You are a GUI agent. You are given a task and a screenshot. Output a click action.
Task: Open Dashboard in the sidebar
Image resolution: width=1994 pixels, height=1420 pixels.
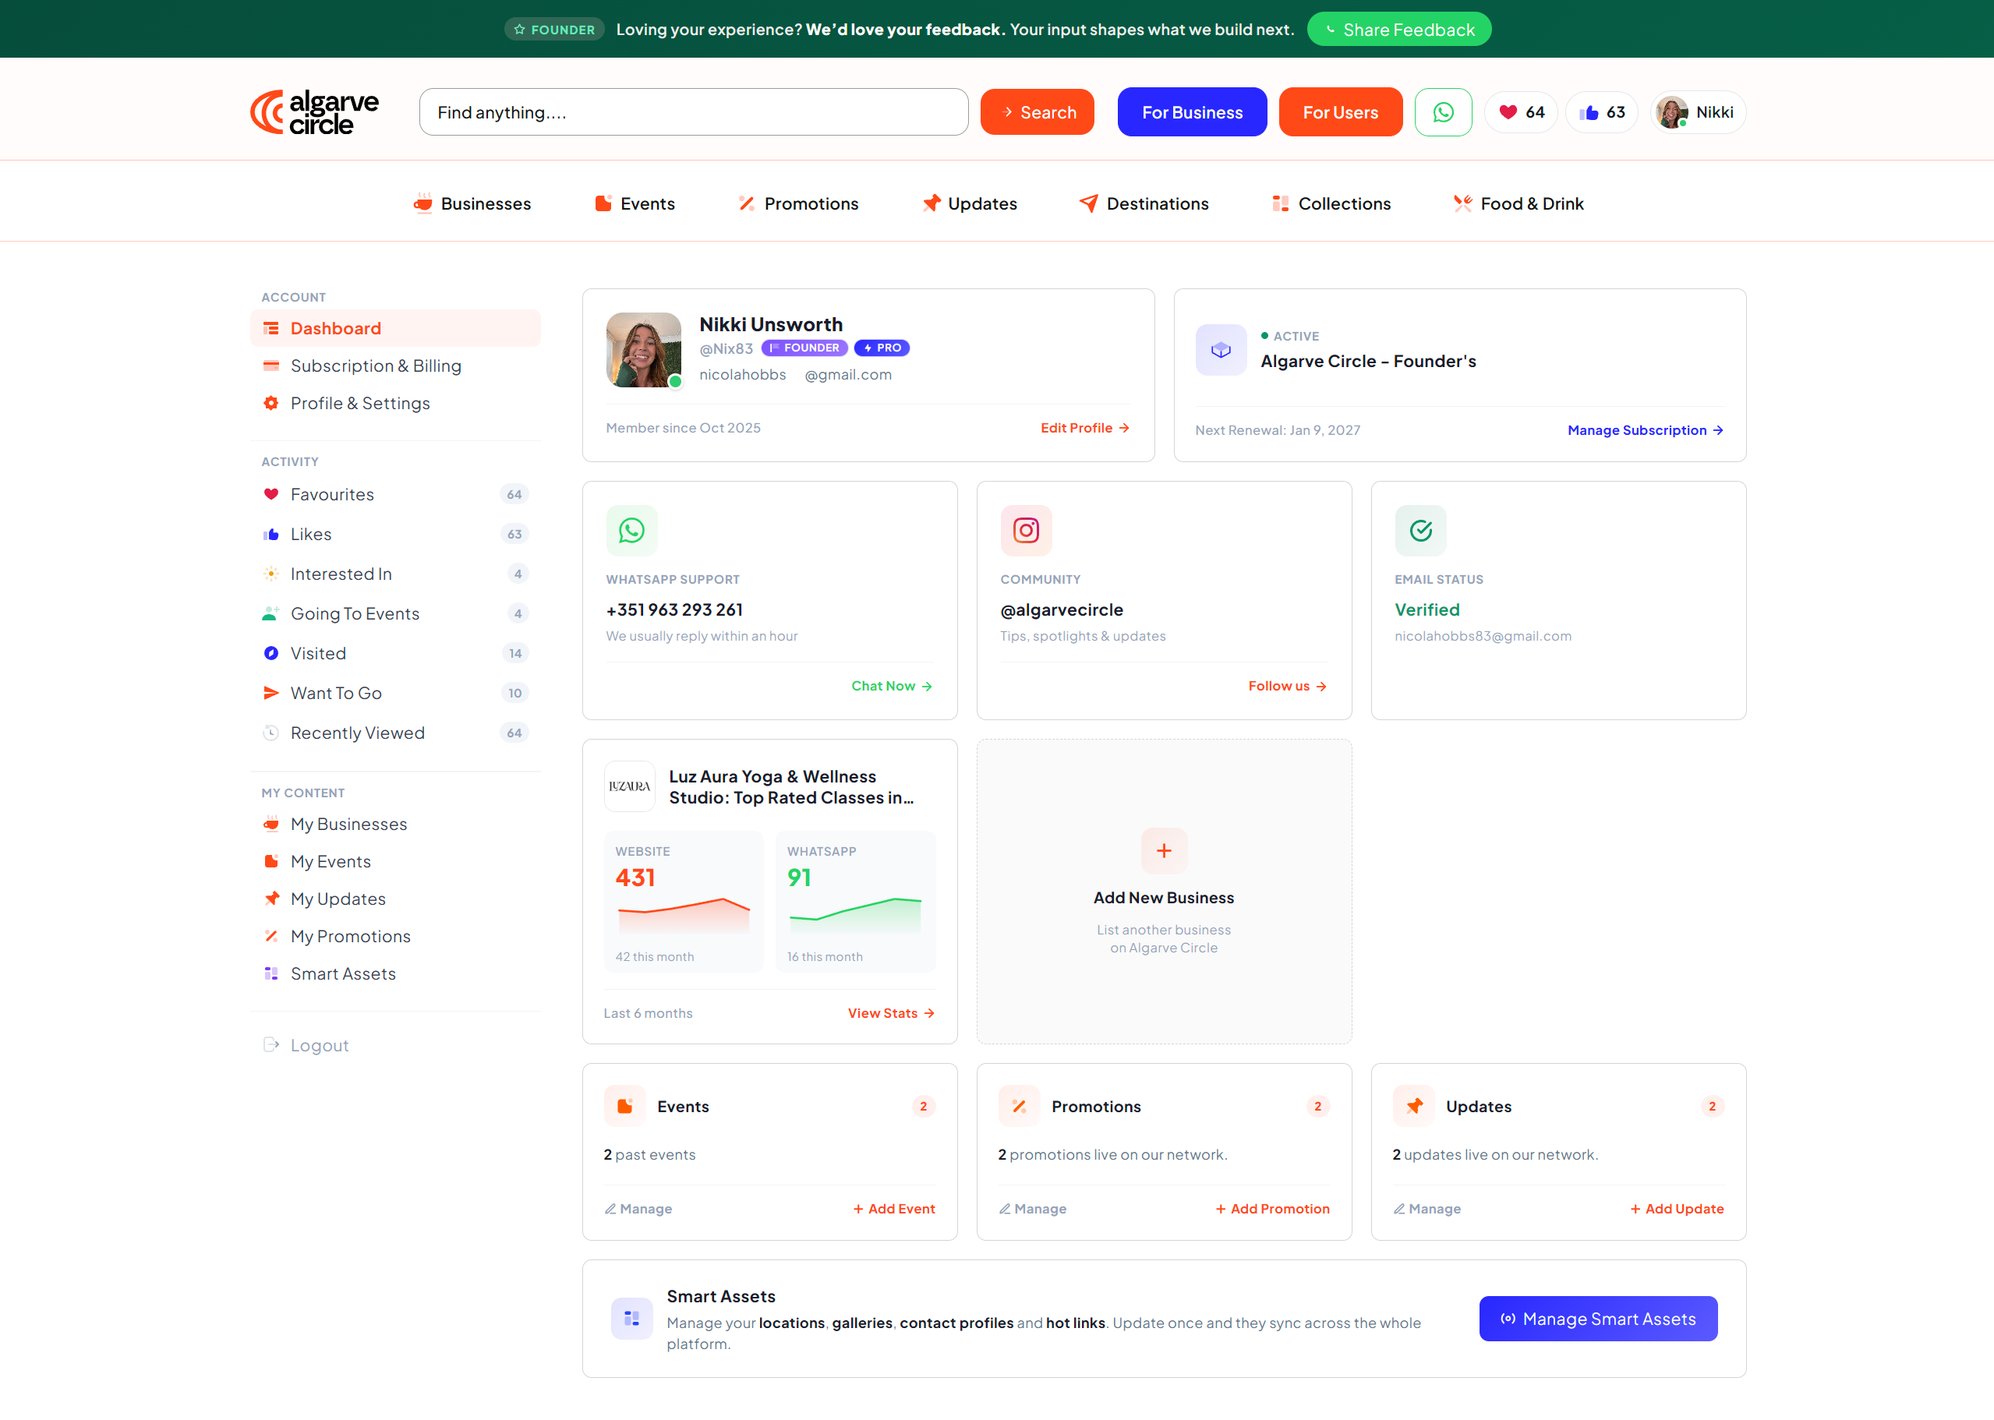[395, 328]
